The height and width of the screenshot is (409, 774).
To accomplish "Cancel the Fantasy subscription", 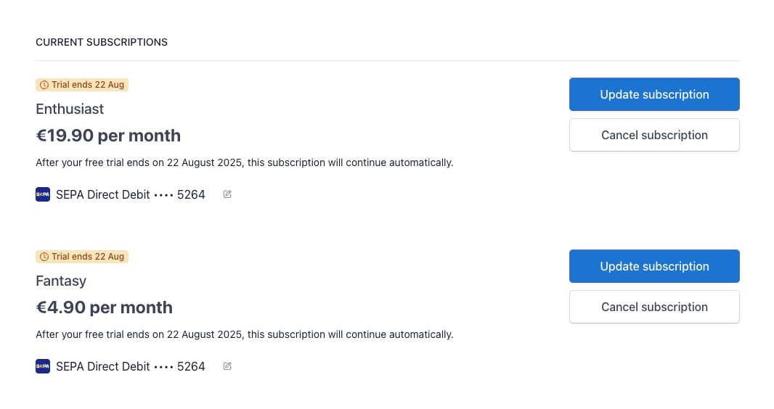I will pos(654,307).
